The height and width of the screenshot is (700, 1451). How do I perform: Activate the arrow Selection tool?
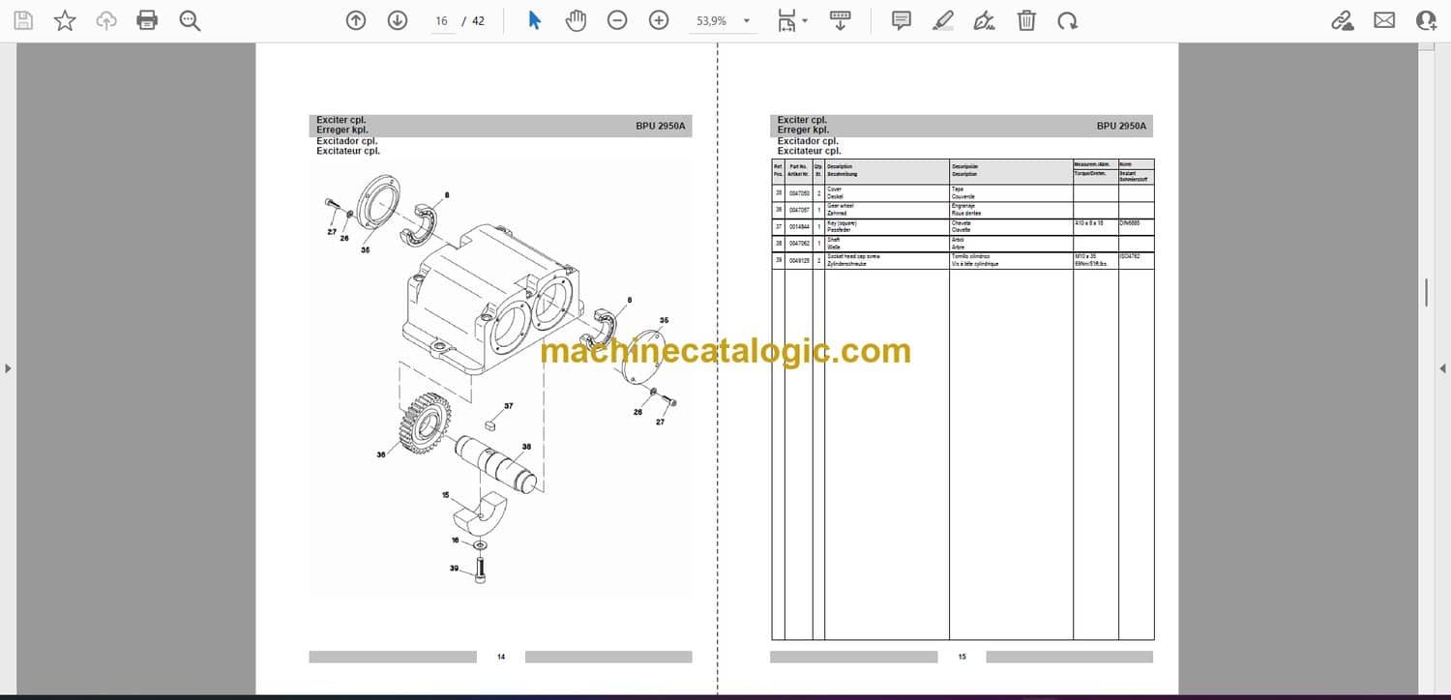535,20
